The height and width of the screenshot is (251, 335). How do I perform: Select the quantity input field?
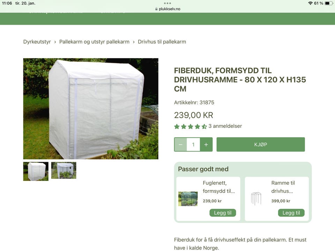(x=193, y=144)
